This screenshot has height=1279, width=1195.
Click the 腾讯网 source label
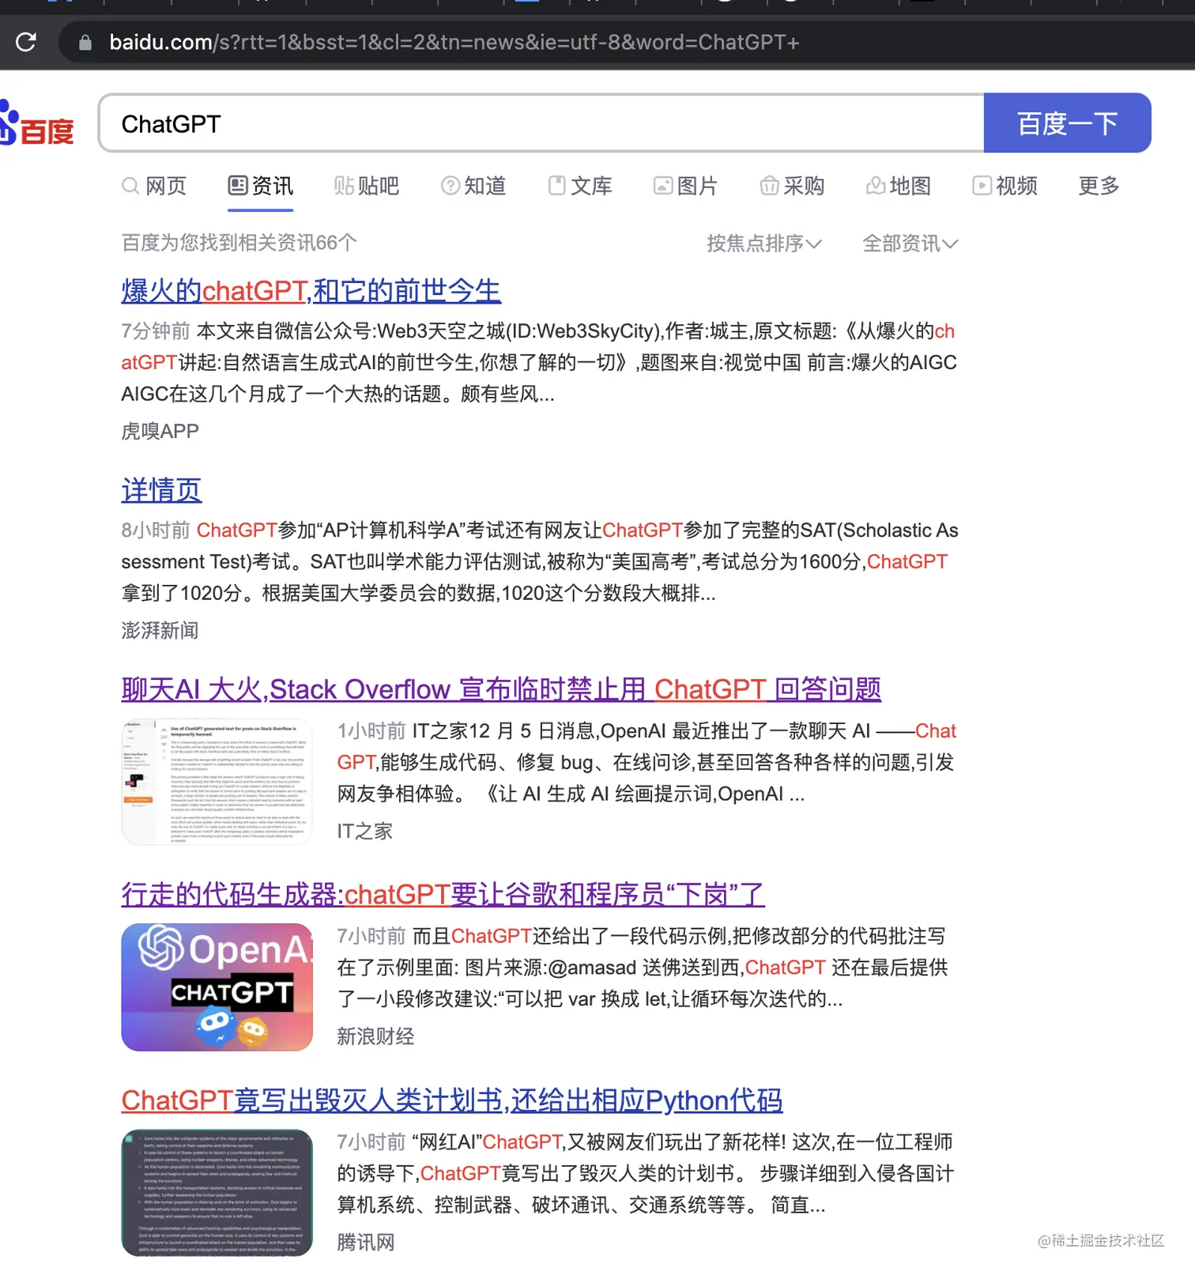tap(365, 1242)
